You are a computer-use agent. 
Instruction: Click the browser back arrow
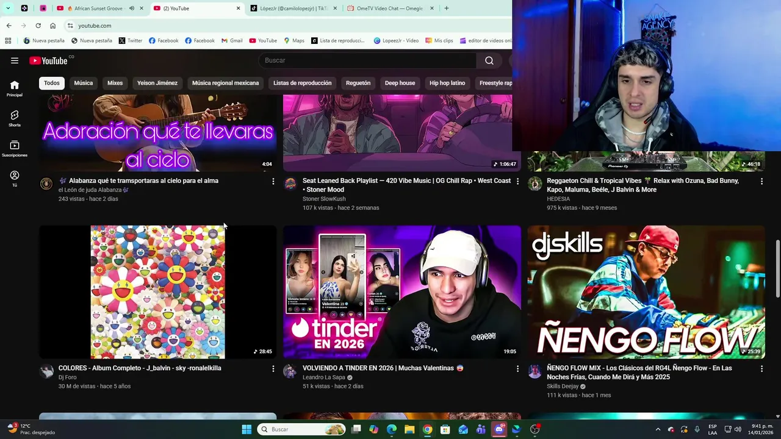pos(9,26)
